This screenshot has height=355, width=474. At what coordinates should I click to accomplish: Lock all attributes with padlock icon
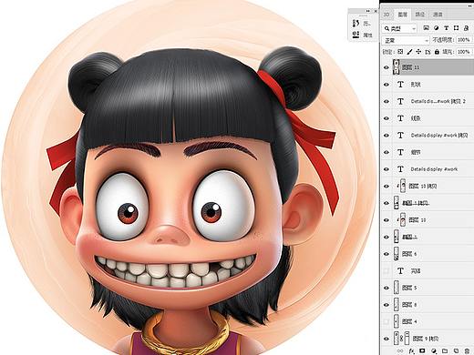437,52
